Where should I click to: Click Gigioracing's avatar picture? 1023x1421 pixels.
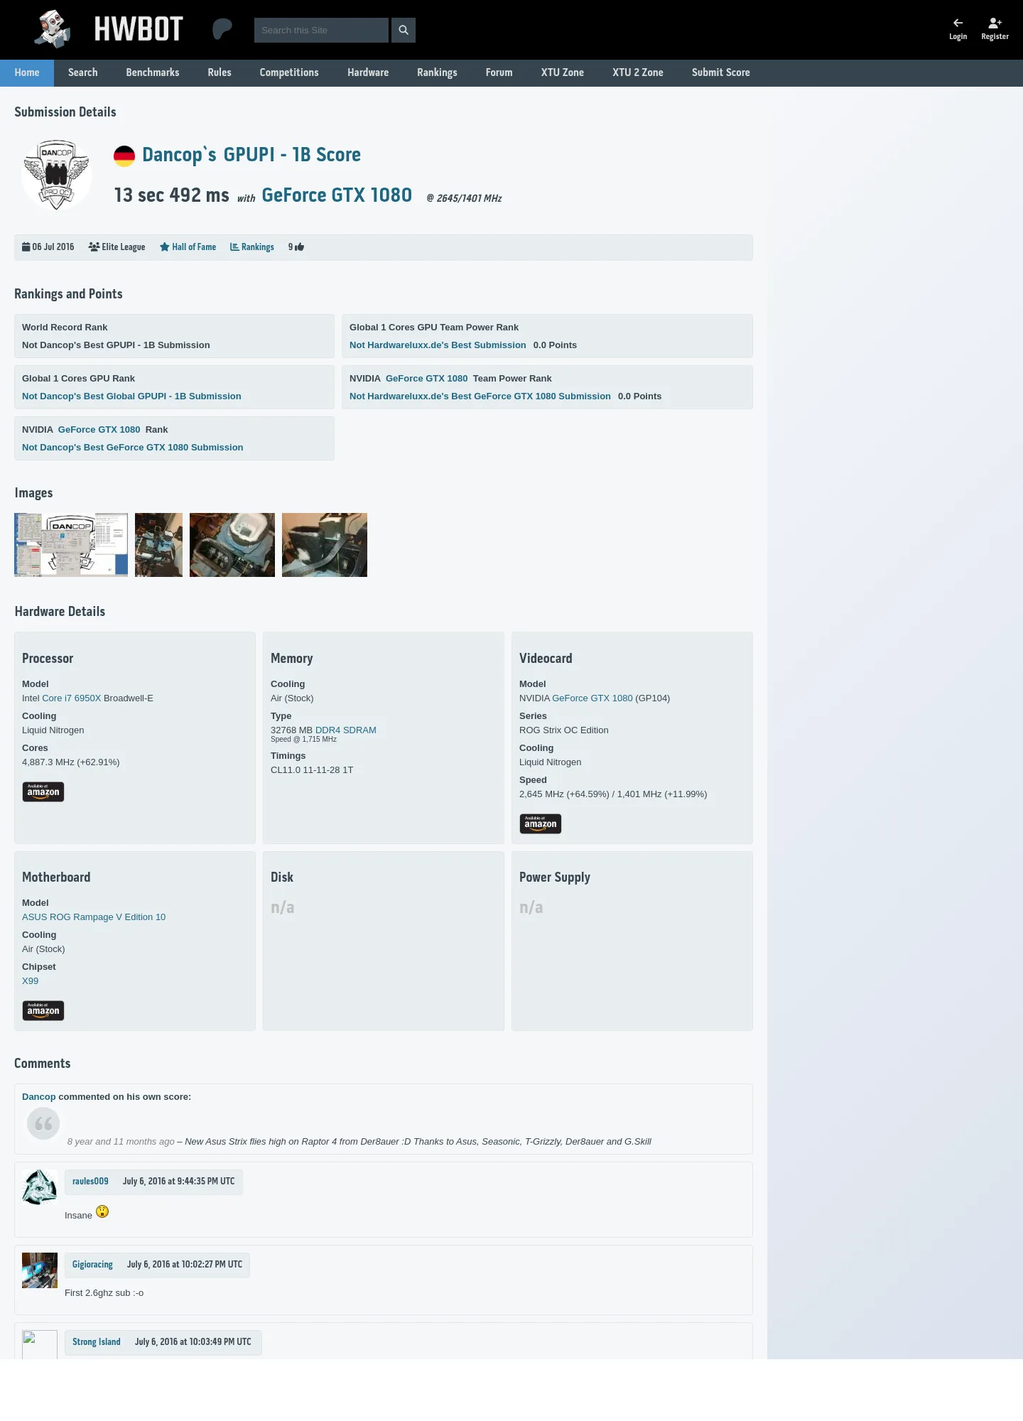[40, 1270]
